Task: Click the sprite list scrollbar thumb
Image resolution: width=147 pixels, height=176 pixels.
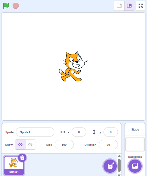Action: (119, 165)
